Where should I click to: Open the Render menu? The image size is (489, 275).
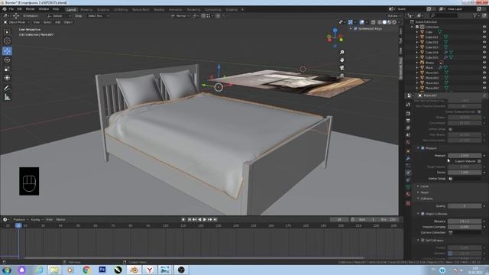pyautogui.click(x=30, y=9)
